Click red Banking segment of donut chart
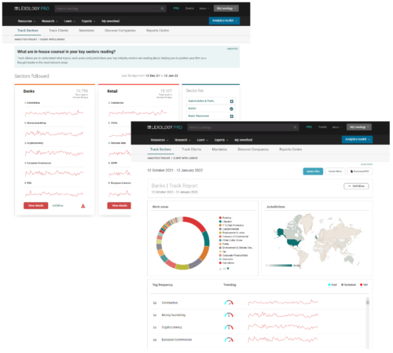This screenshot has height=353, width=393. (x=196, y=222)
